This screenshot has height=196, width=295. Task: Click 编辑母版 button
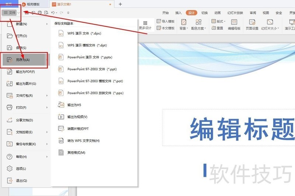click(x=234, y=25)
